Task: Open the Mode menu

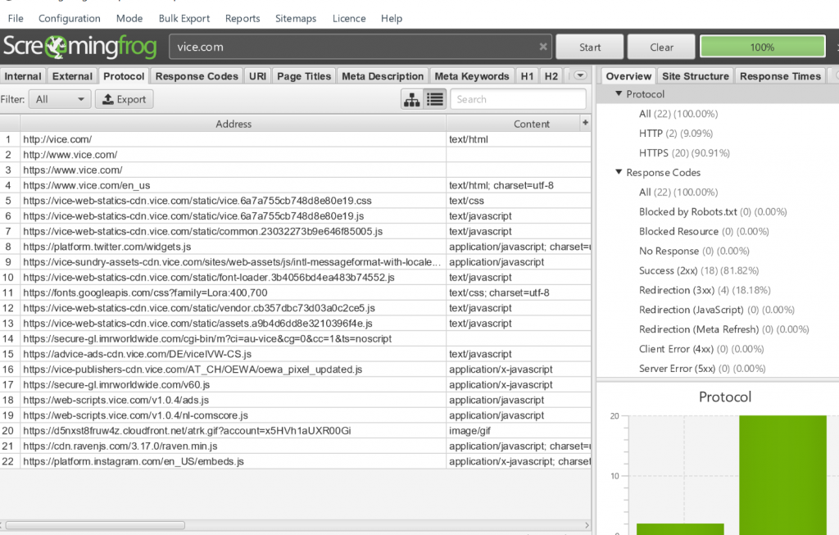Action: [x=129, y=18]
